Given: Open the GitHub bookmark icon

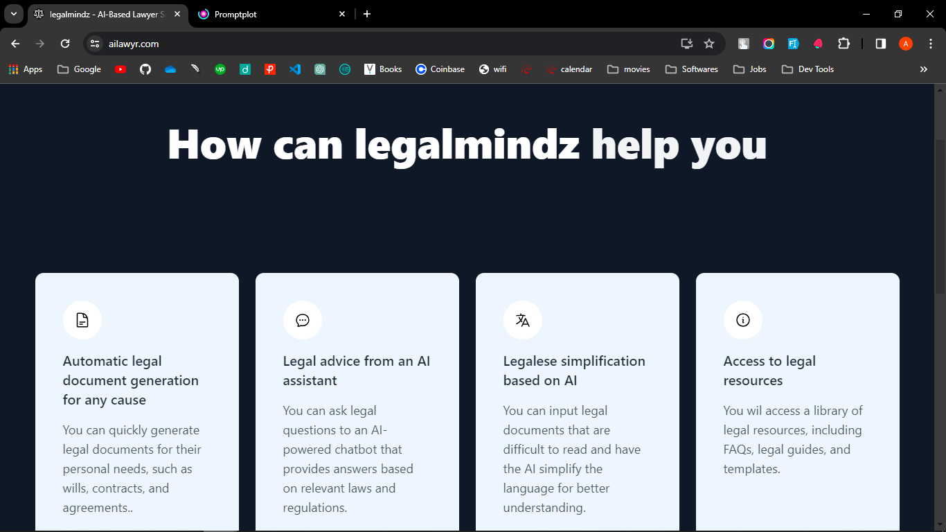Looking at the screenshot, I should [x=145, y=69].
